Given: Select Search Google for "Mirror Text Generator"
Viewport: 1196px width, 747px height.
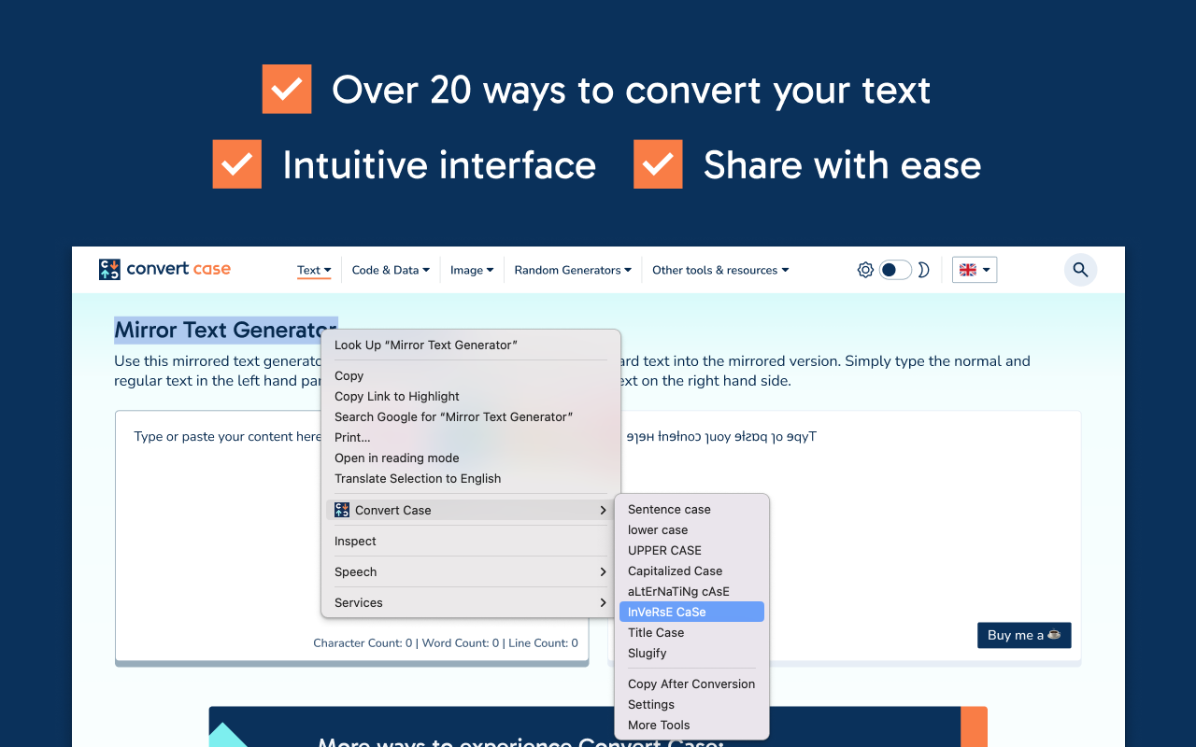Looking at the screenshot, I should tap(471, 416).
